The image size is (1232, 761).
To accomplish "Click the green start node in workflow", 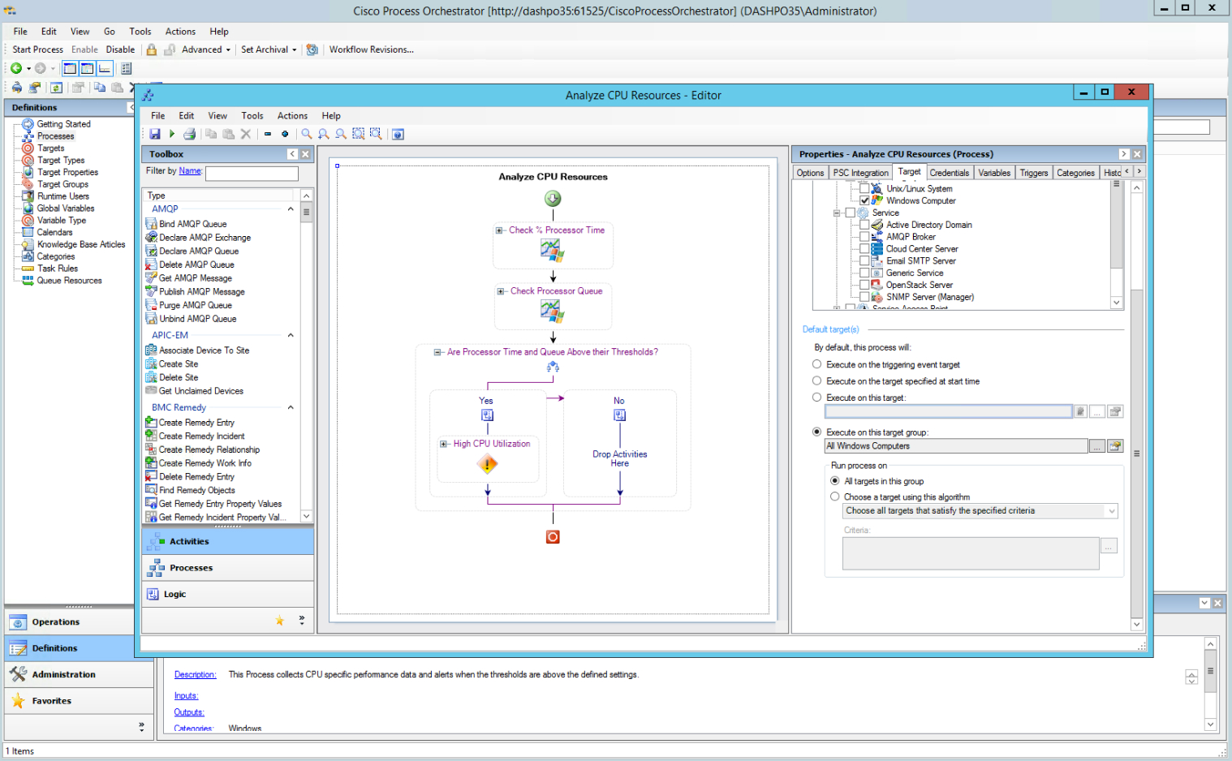I will click(x=553, y=199).
